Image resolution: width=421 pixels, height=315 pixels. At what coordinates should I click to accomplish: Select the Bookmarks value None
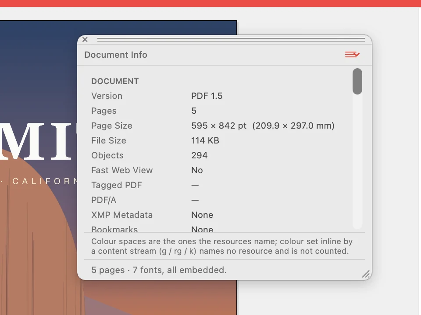point(202,229)
